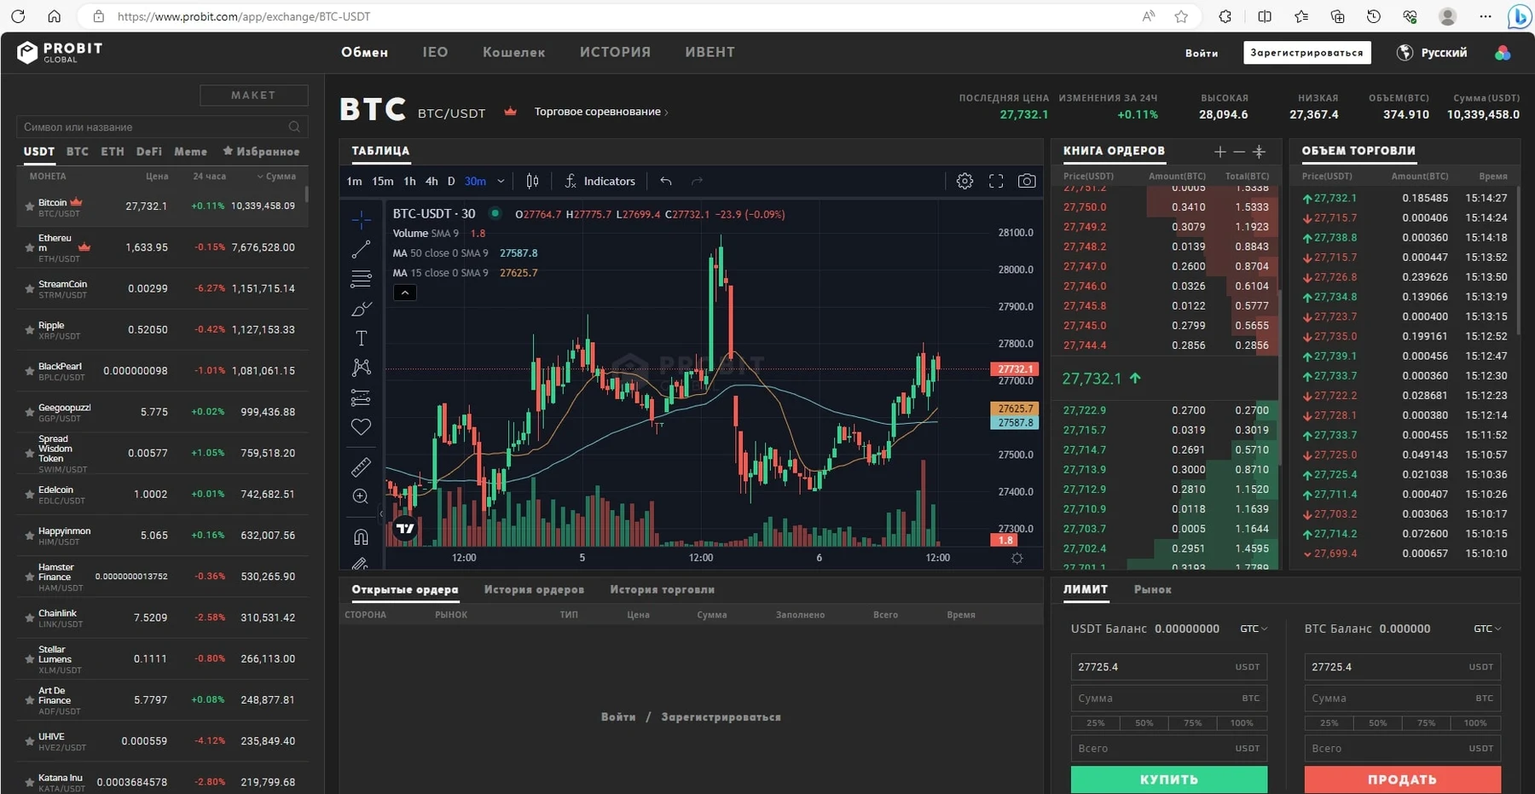Toggle favorite star for Chainlink row
The width and height of the screenshot is (1535, 794).
pyautogui.click(x=30, y=618)
